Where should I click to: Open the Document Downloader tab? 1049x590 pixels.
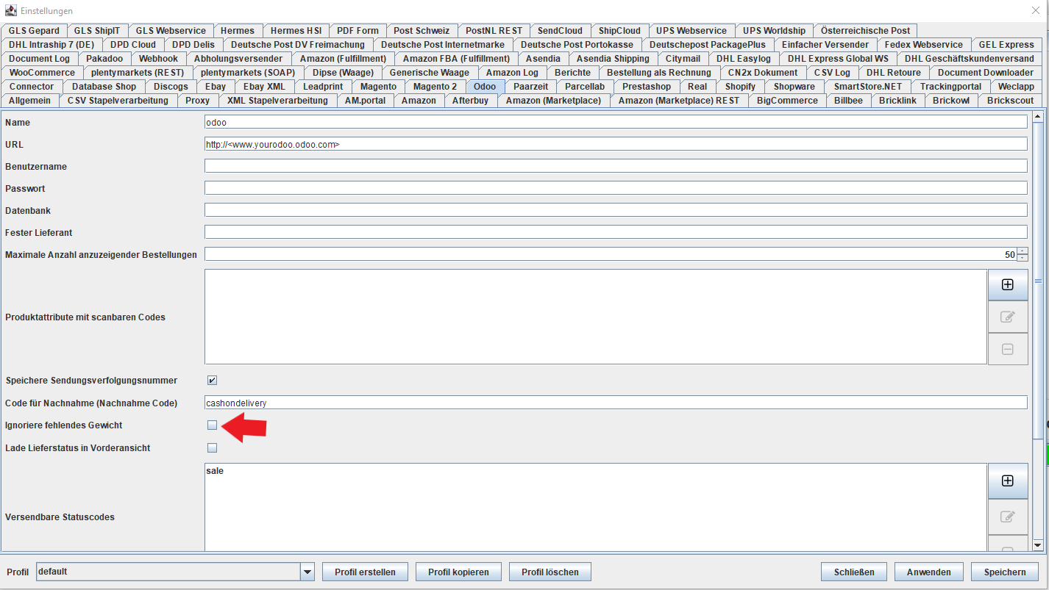(985, 73)
